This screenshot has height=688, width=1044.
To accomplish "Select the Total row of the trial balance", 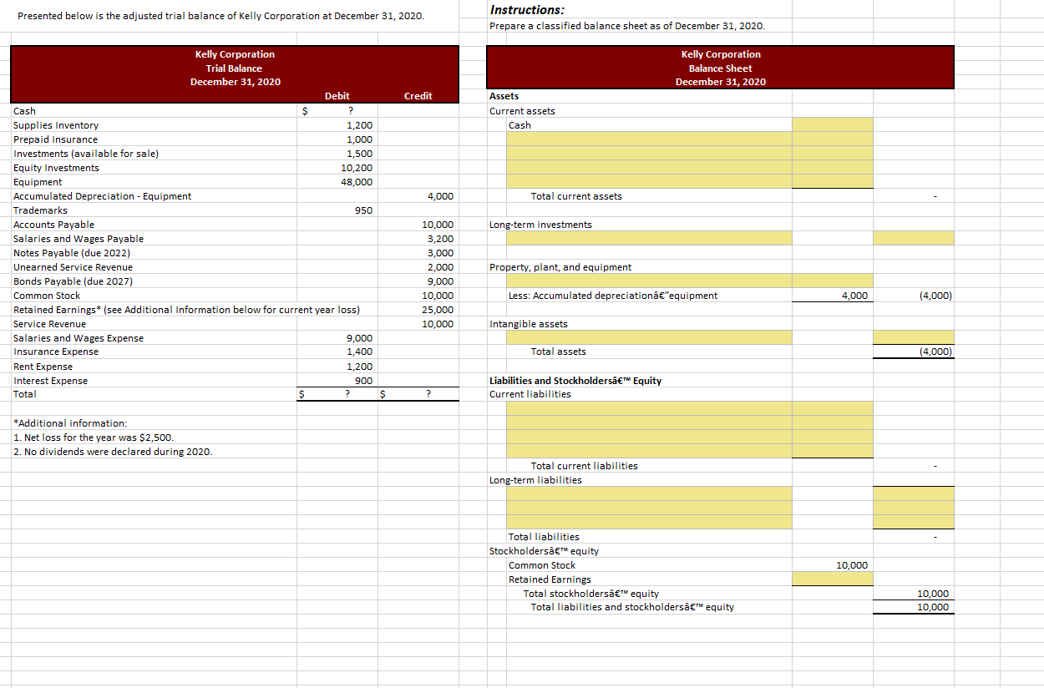I will pyautogui.click(x=25, y=394).
